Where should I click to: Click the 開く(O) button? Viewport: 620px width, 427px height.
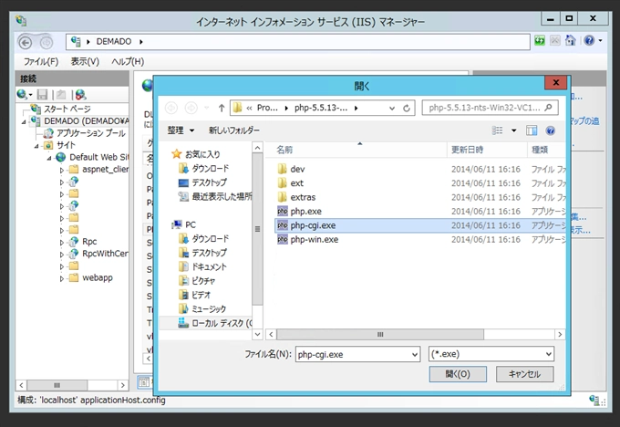pos(458,374)
